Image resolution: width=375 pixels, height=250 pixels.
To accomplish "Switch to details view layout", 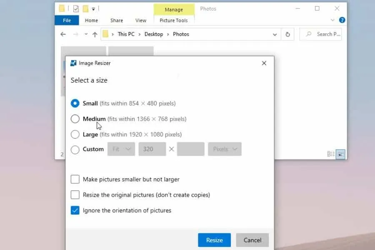I will click(x=331, y=154).
